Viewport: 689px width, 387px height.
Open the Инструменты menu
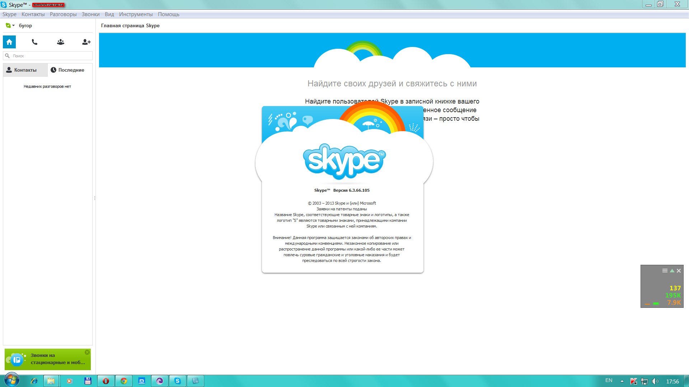coord(136,14)
